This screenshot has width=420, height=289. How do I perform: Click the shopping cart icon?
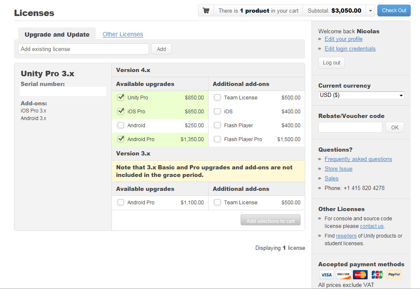pos(206,10)
